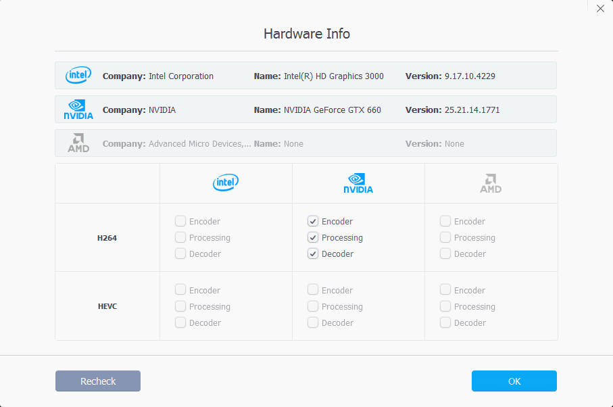
Task: Click the Intel logo in the info row
Action: coord(78,75)
